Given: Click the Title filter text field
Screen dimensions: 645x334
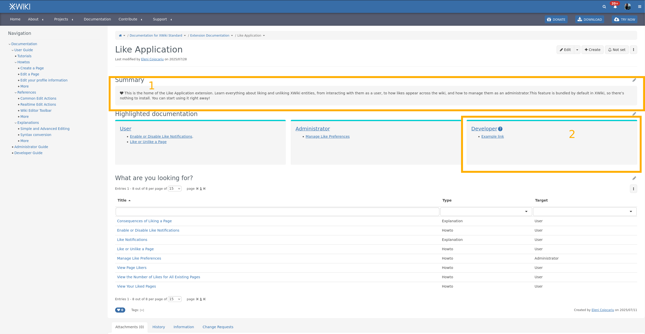Looking at the screenshot, I should (x=277, y=212).
